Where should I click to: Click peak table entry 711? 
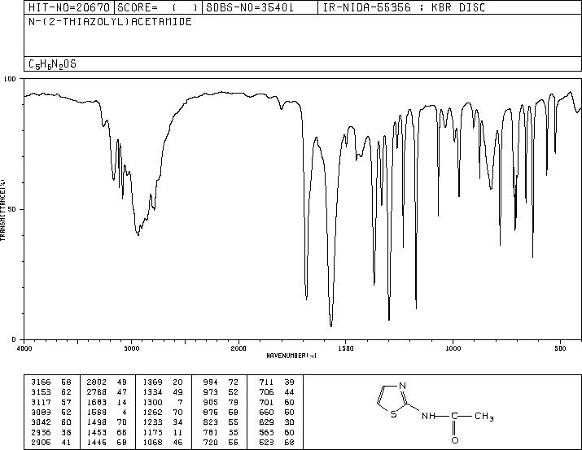click(x=266, y=382)
